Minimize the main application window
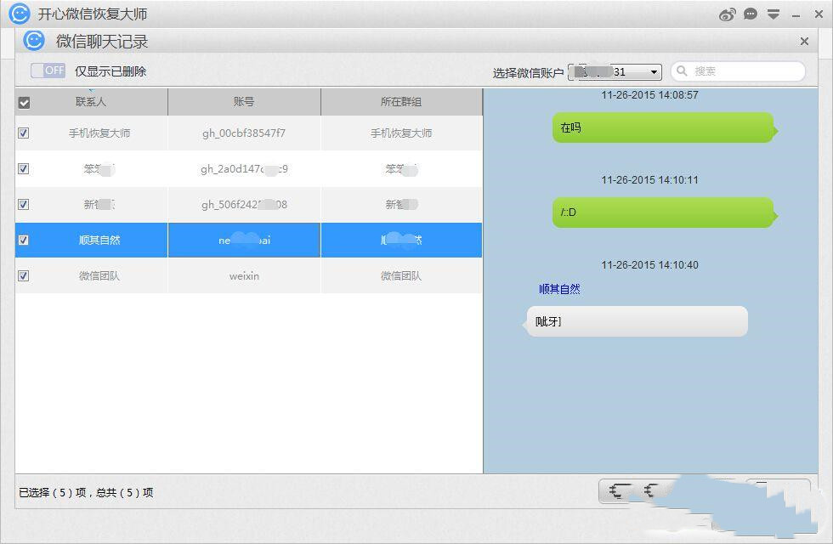833x544 pixels. pos(796,16)
